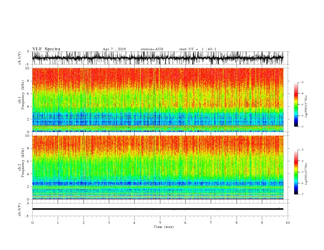This screenshot has width=324, height=250.
Task: Click the 'ch.1(V)' waveform axis label
Action: tap(20, 58)
